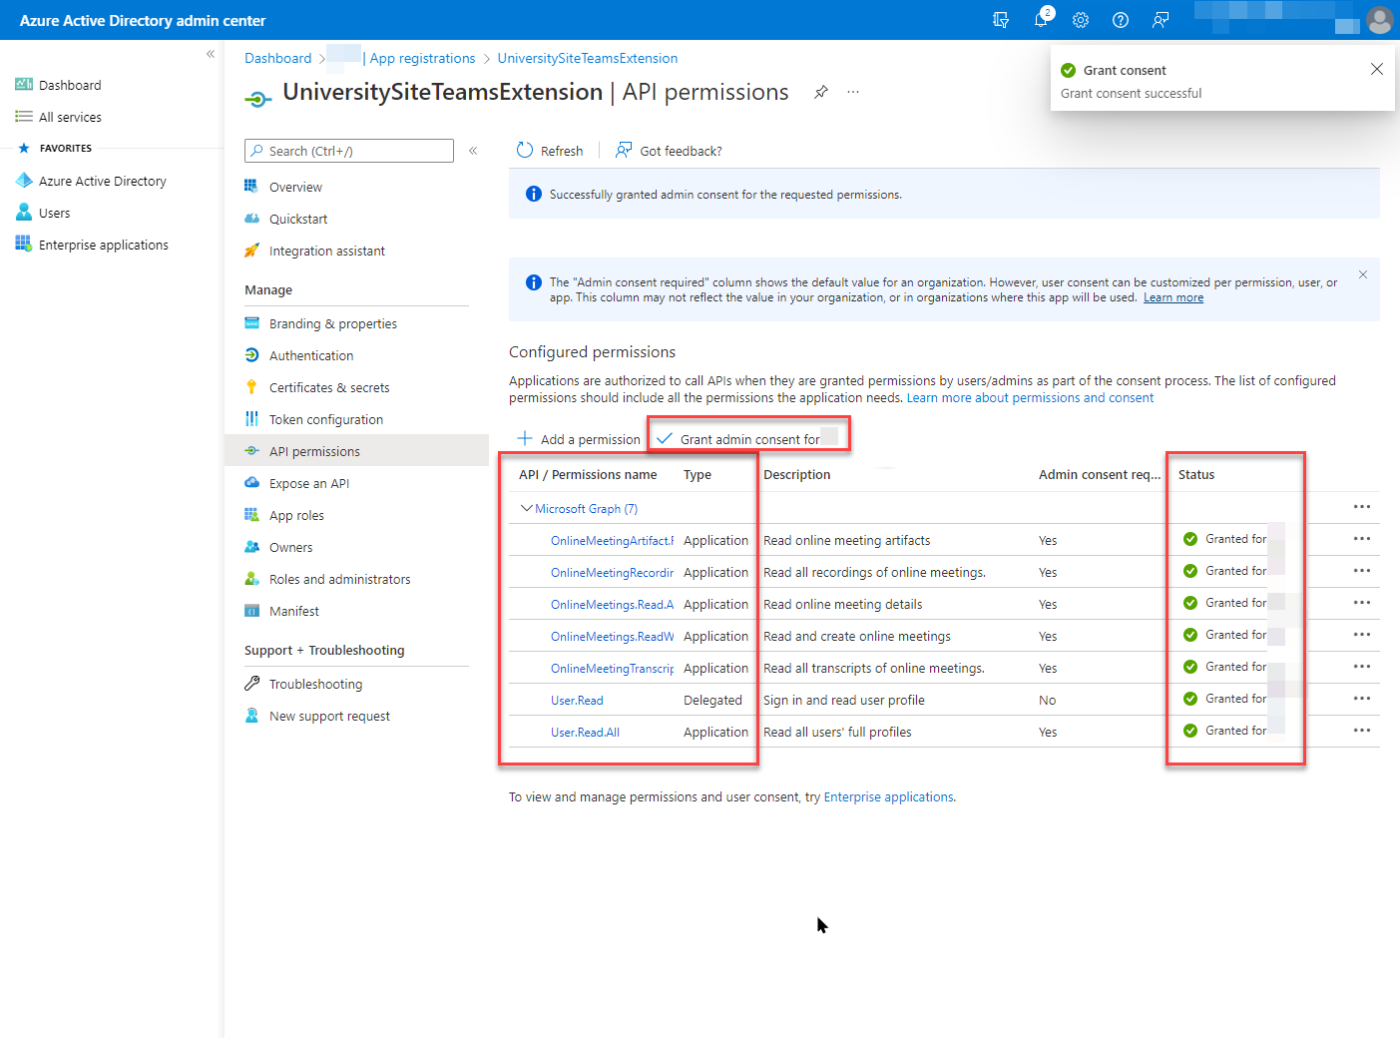The image size is (1400, 1038).
Task: Open OnlineMeetingRecording permission link
Action: [612, 572]
